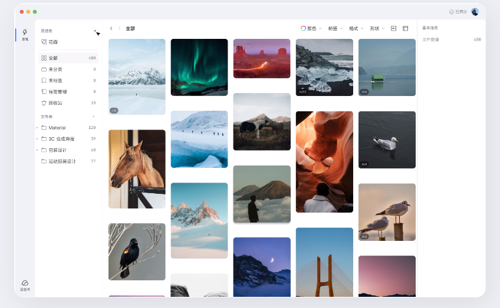
Task: Go back with left chevron
Action: [111, 28]
